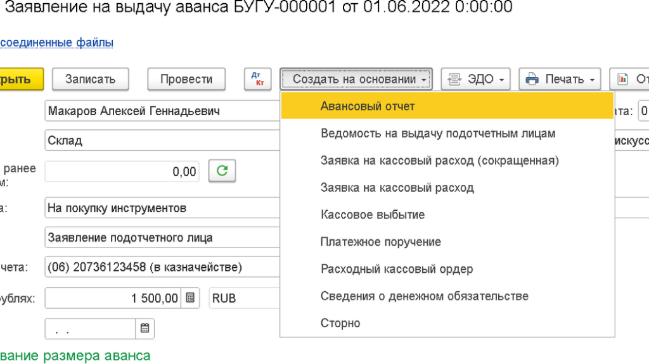Open the ЭДО dropdown menu

(476, 79)
